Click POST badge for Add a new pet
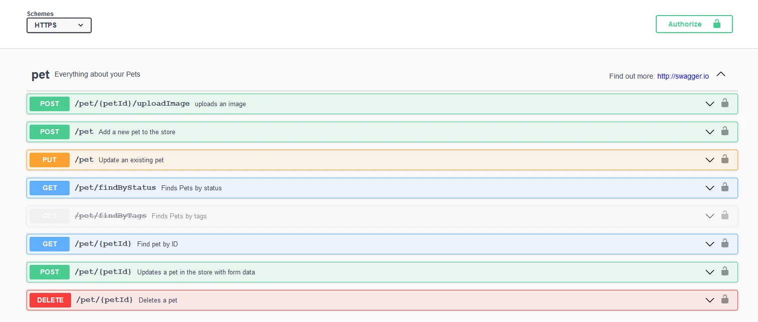This screenshot has height=322, width=758. pyautogui.click(x=50, y=132)
